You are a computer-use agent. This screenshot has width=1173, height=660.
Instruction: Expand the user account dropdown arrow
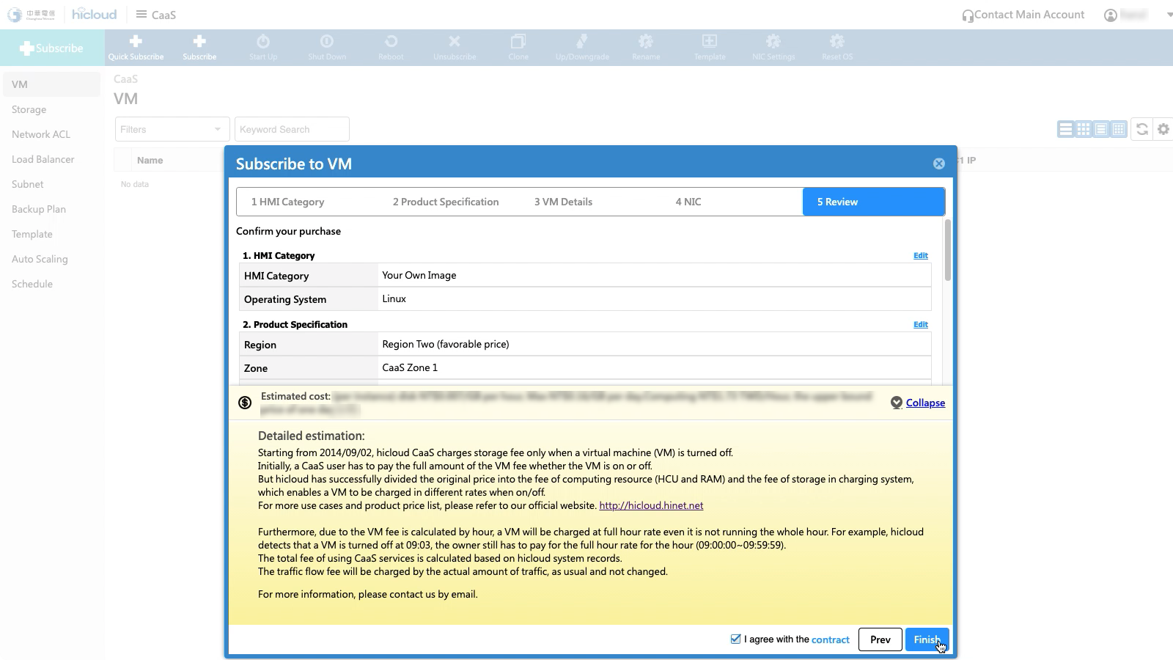(1169, 15)
